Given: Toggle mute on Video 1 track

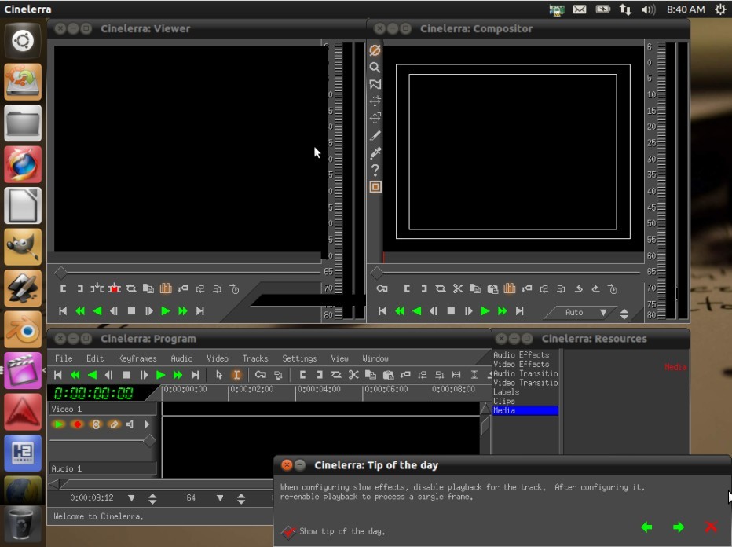Looking at the screenshot, I should (x=130, y=424).
